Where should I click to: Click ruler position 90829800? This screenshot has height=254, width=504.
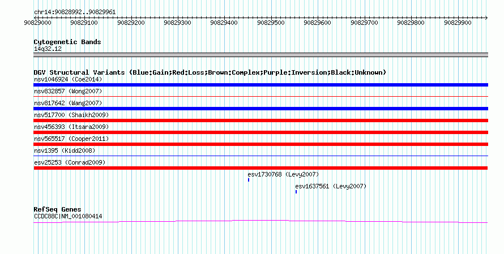click(x=411, y=23)
